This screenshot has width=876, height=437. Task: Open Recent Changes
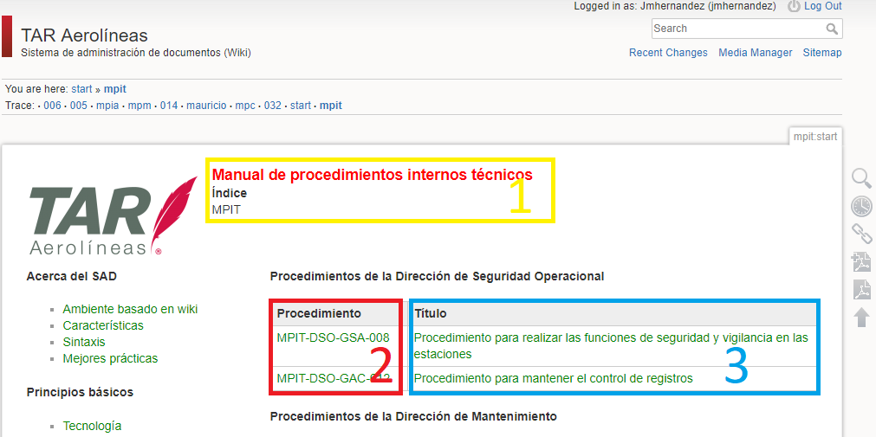pos(668,53)
